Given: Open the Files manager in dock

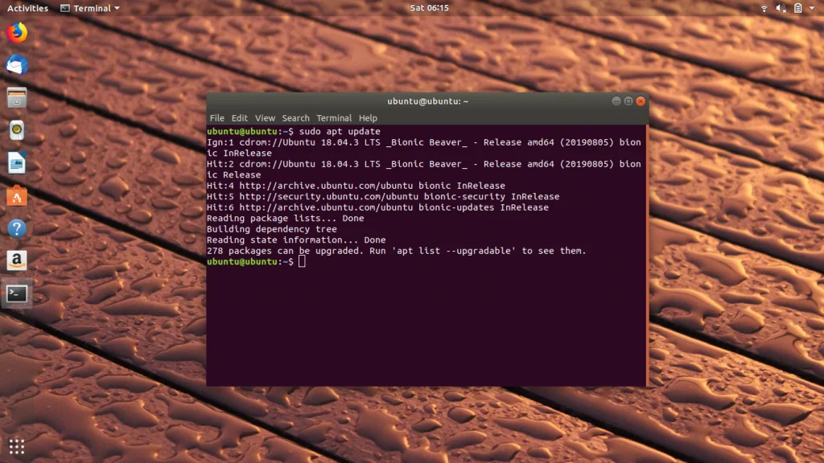Looking at the screenshot, I should (x=17, y=97).
